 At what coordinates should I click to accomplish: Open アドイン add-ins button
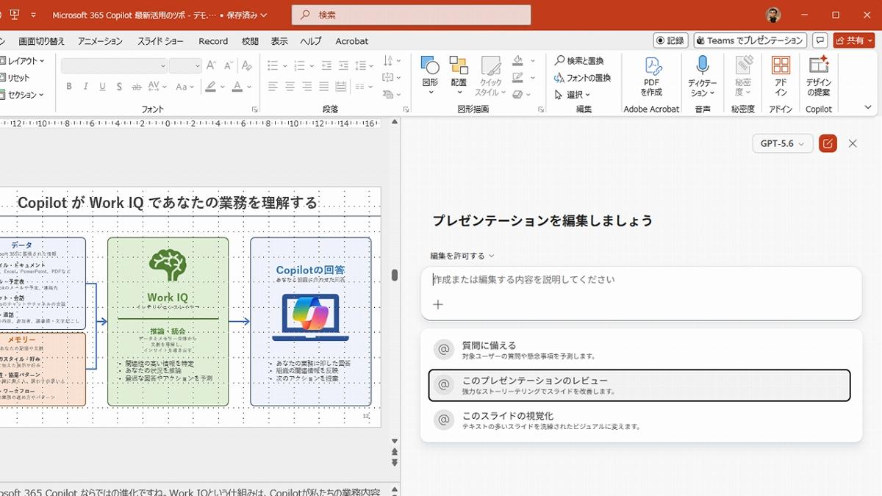click(x=781, y=76)
